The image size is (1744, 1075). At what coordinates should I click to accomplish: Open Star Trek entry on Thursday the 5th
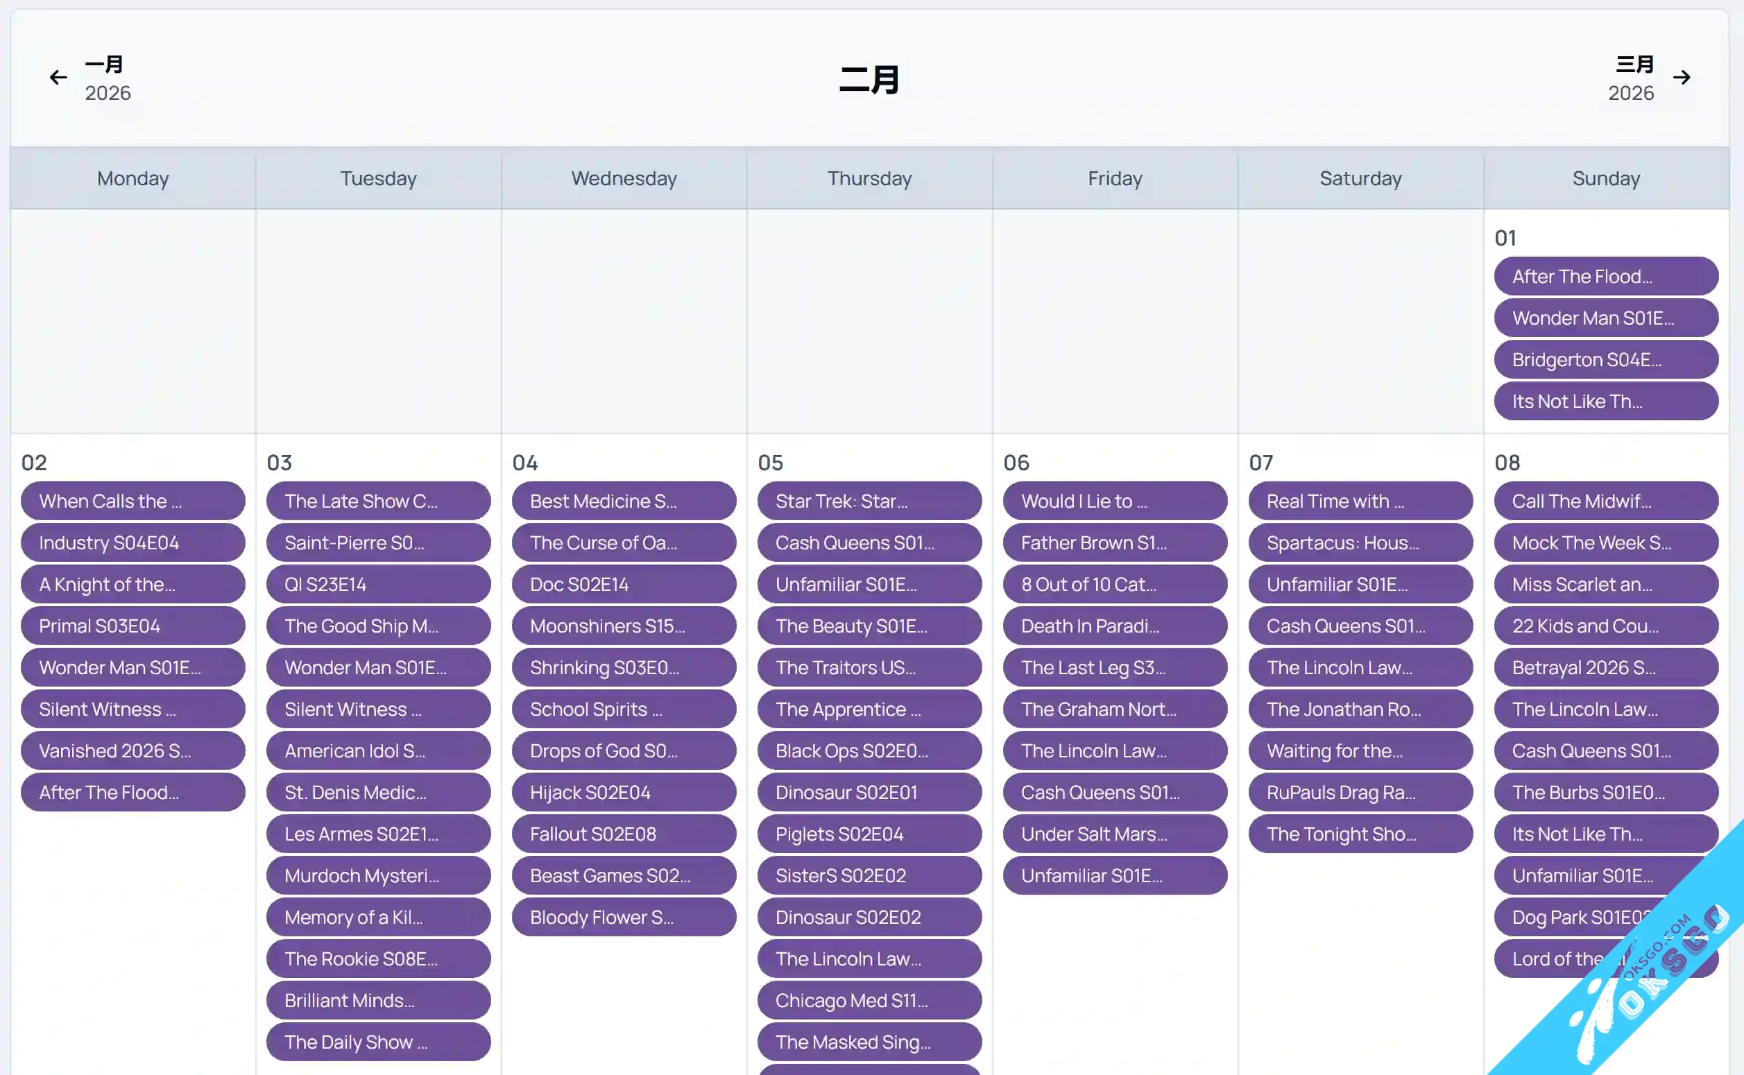point(869,501)
